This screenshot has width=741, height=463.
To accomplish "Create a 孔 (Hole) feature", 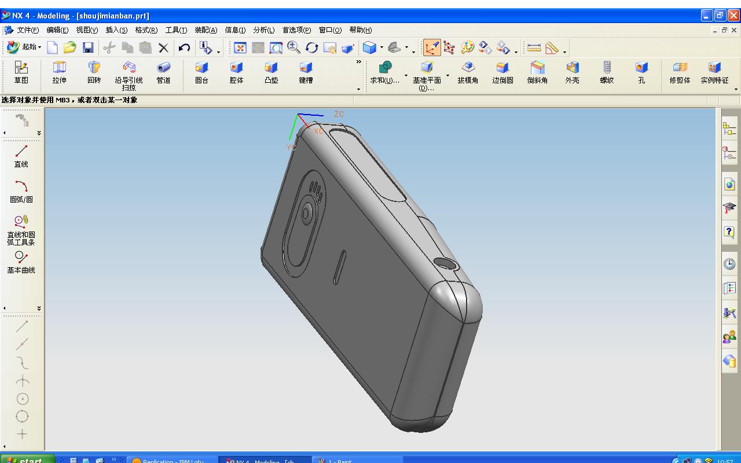I will 641,74.
